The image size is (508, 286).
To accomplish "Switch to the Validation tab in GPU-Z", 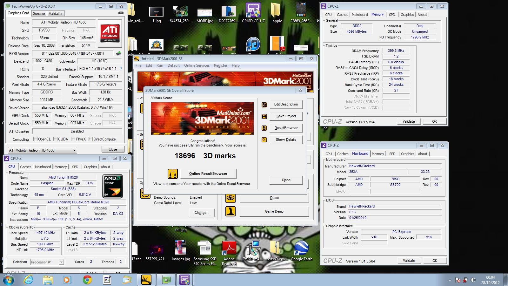I will tap(56, 14).
